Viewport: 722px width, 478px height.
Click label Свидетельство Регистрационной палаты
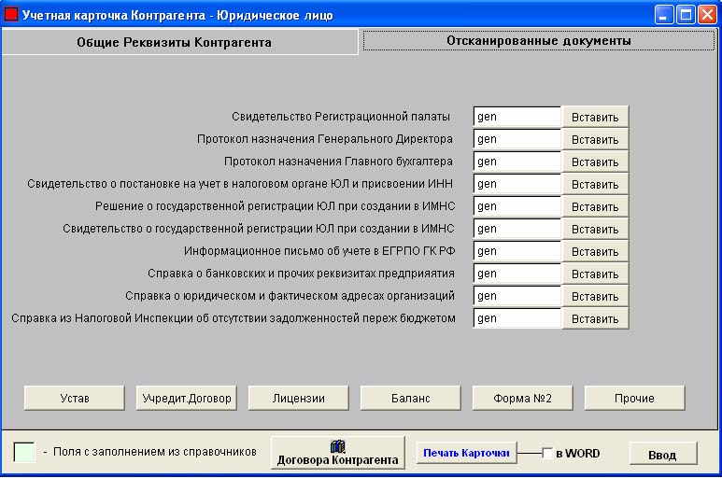(x=341, y=117)
